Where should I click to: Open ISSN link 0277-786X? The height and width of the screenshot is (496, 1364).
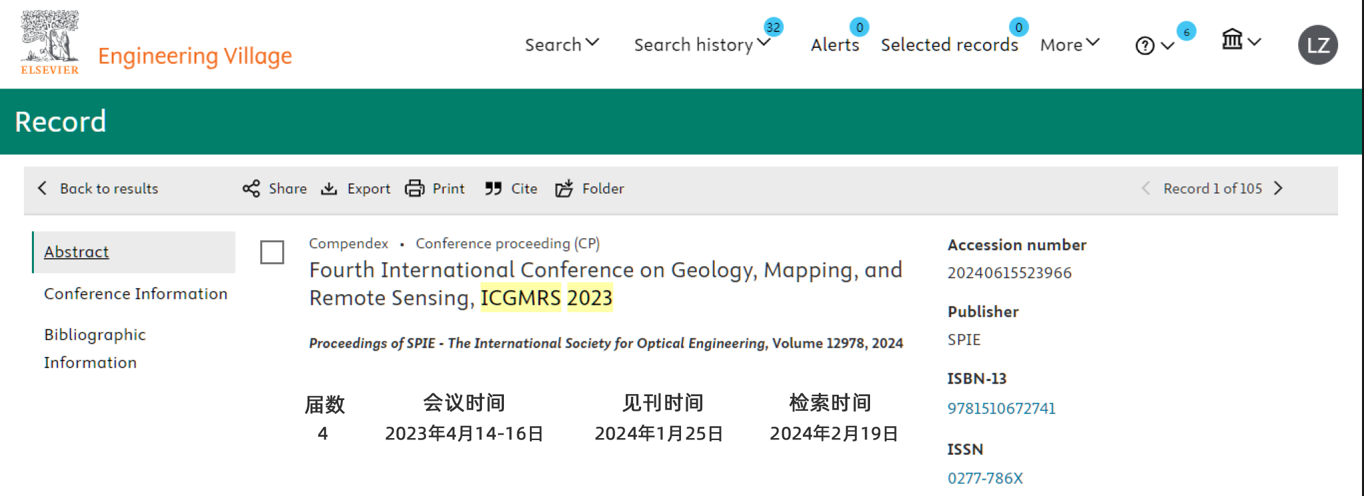[x=985, y=478]
